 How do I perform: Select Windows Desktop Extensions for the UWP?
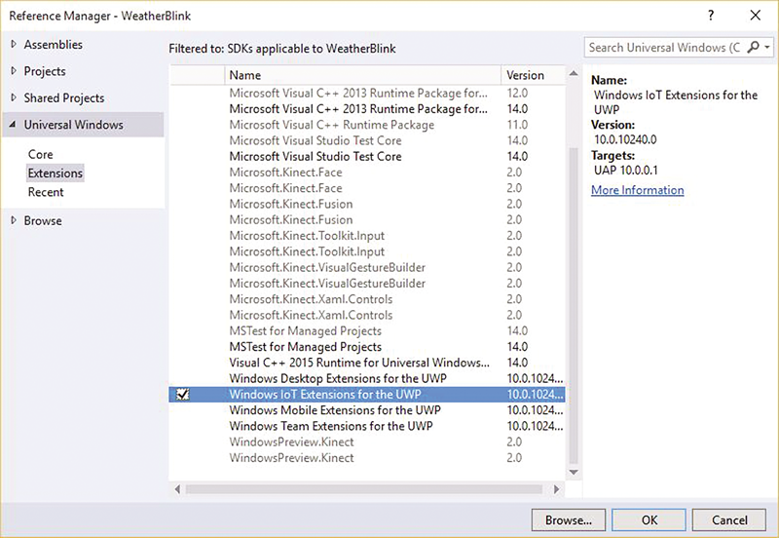(x=367, y=378)
